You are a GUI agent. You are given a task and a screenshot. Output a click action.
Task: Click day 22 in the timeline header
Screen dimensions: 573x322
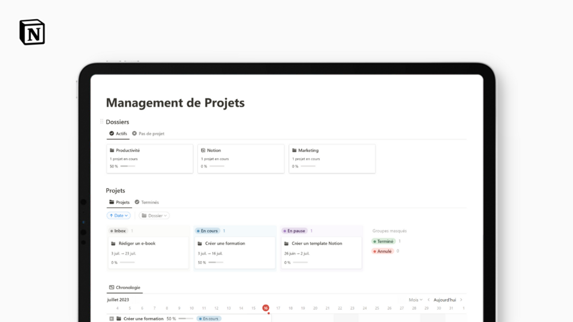(340, 308)
